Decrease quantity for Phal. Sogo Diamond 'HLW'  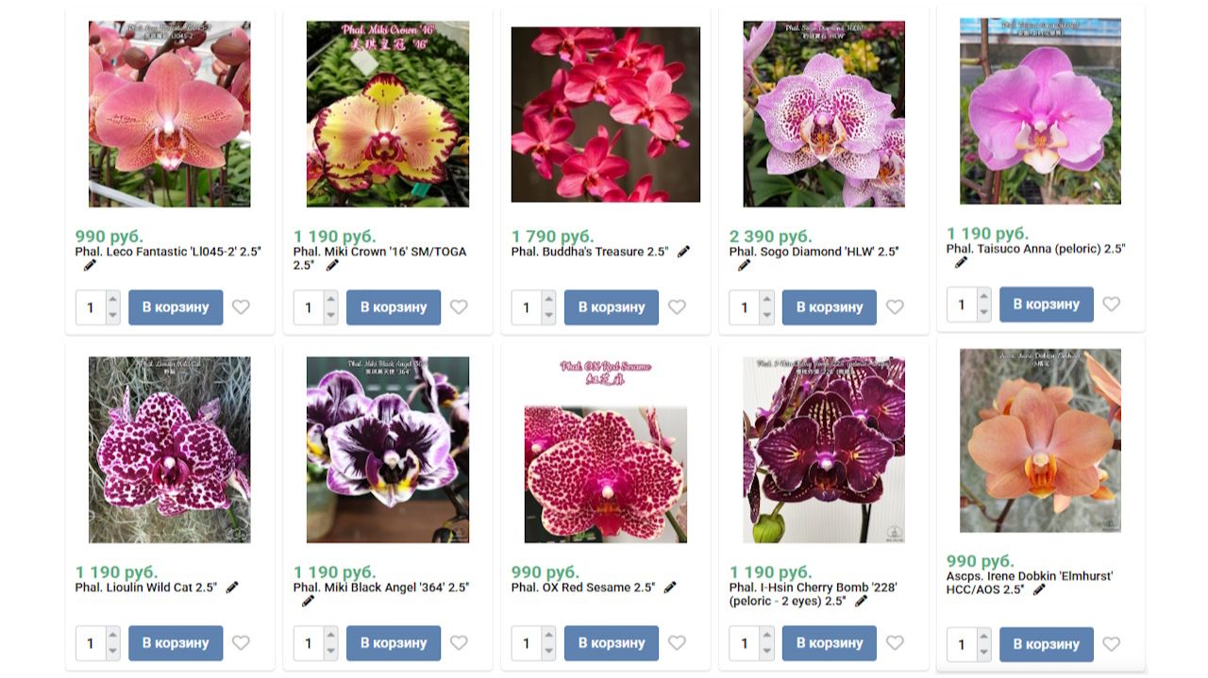pyautogui.click(x=766, y=315)
